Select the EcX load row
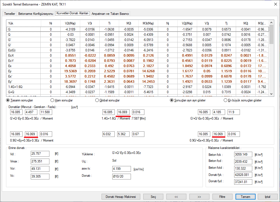 pyautogui.click(x=138, y=56)
